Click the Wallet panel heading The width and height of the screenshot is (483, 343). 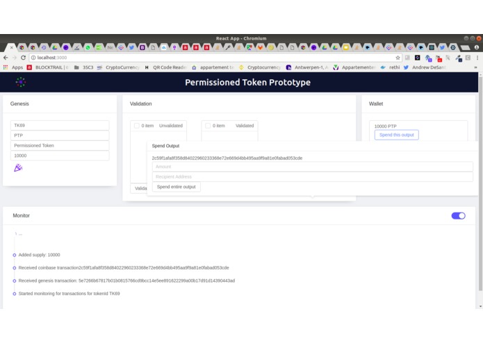coord(376,103)
